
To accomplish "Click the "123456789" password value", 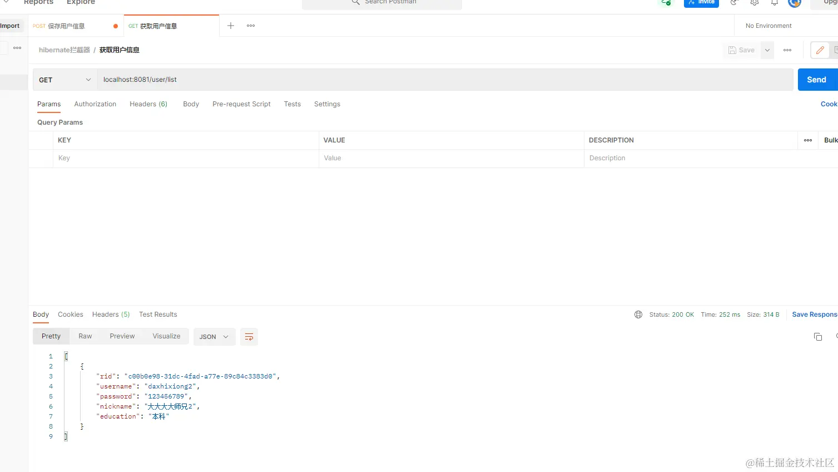I will click(166, 396).
